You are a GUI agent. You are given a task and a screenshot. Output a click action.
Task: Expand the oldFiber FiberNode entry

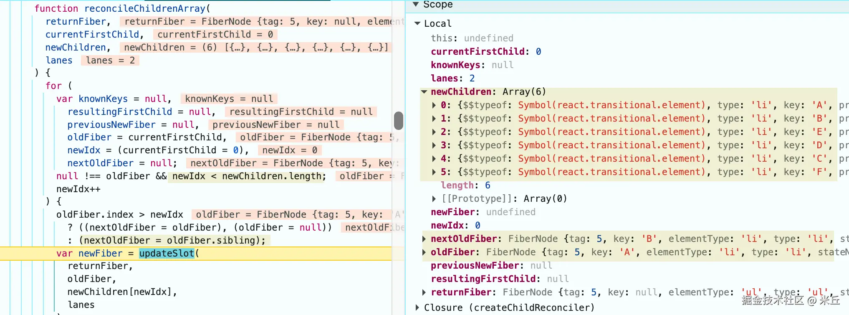[x=424, y=252]
